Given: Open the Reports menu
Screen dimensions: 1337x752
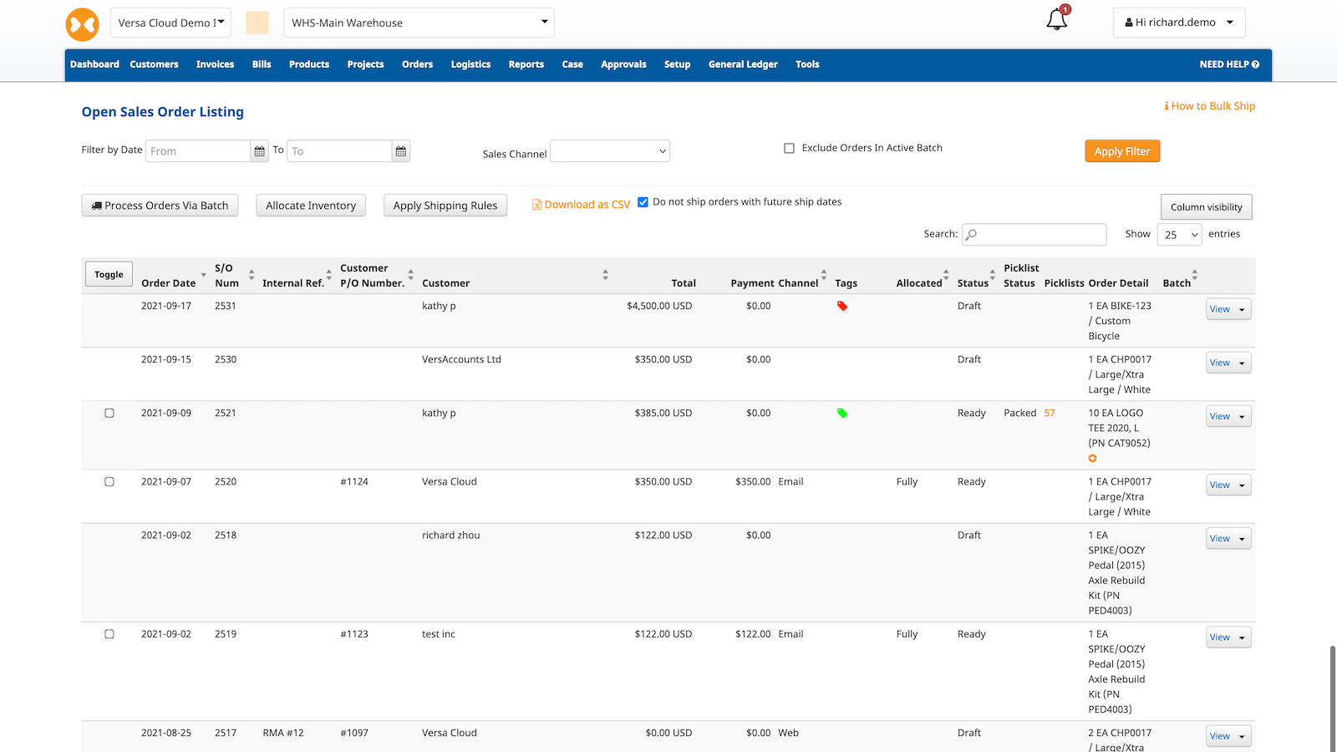Looking at the screenshot, I should (526, 64).
